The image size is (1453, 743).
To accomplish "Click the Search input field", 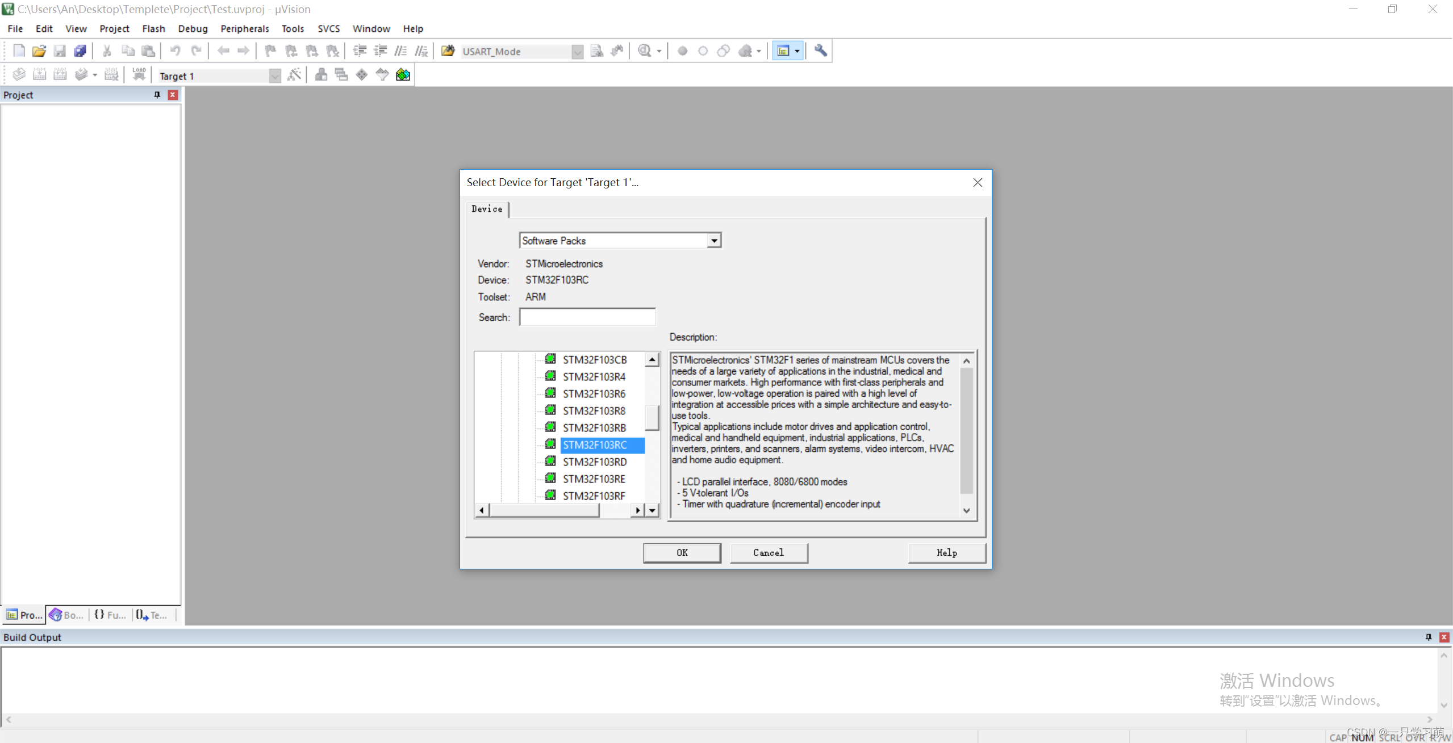I will (588, 316).
